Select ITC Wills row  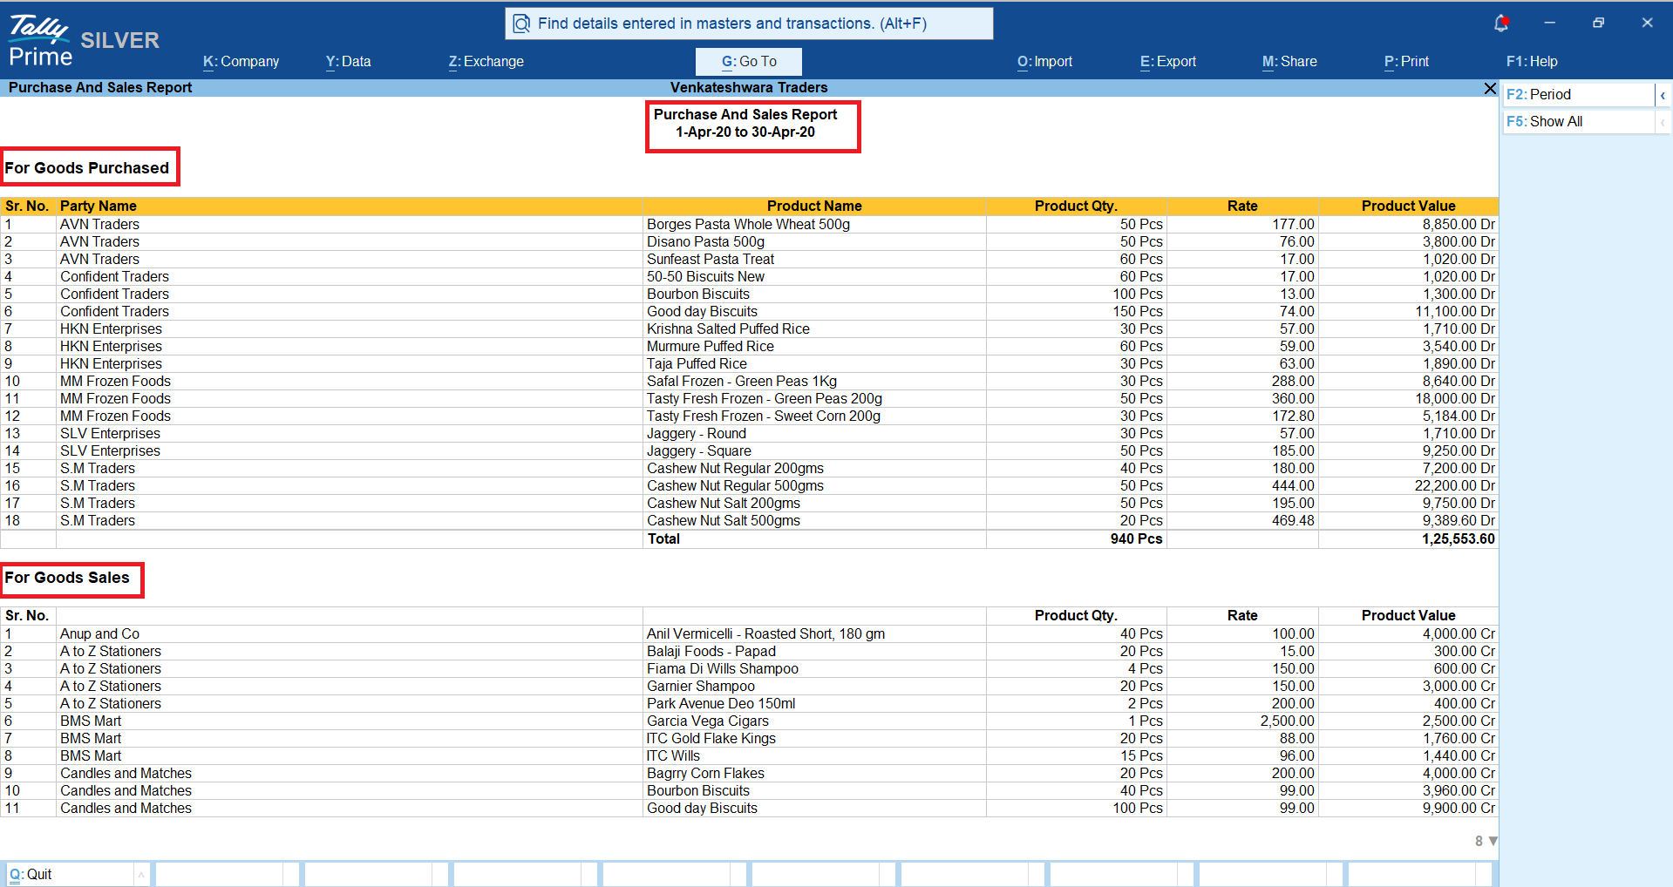(749, 756)
